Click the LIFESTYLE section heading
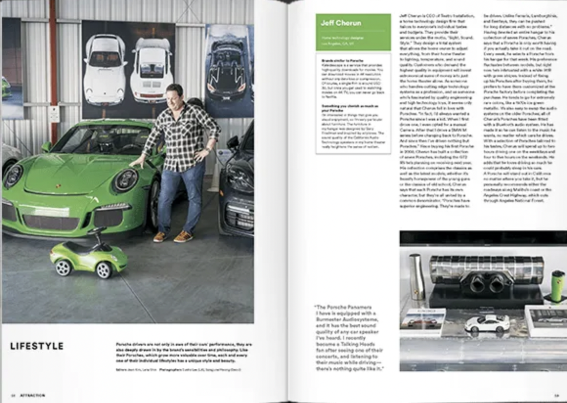The image size is (567, 403). click(37, 346)
